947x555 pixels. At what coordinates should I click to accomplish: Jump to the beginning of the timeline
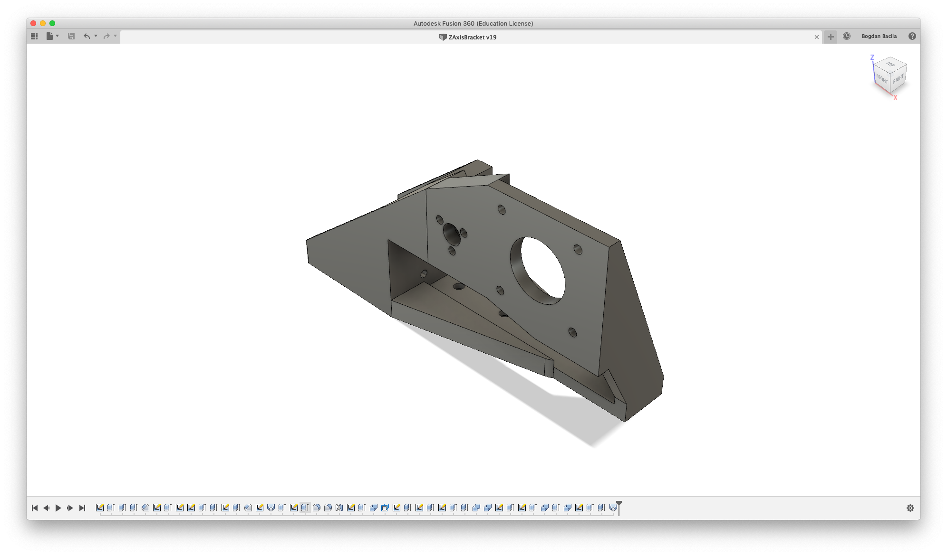coord(35,508)
